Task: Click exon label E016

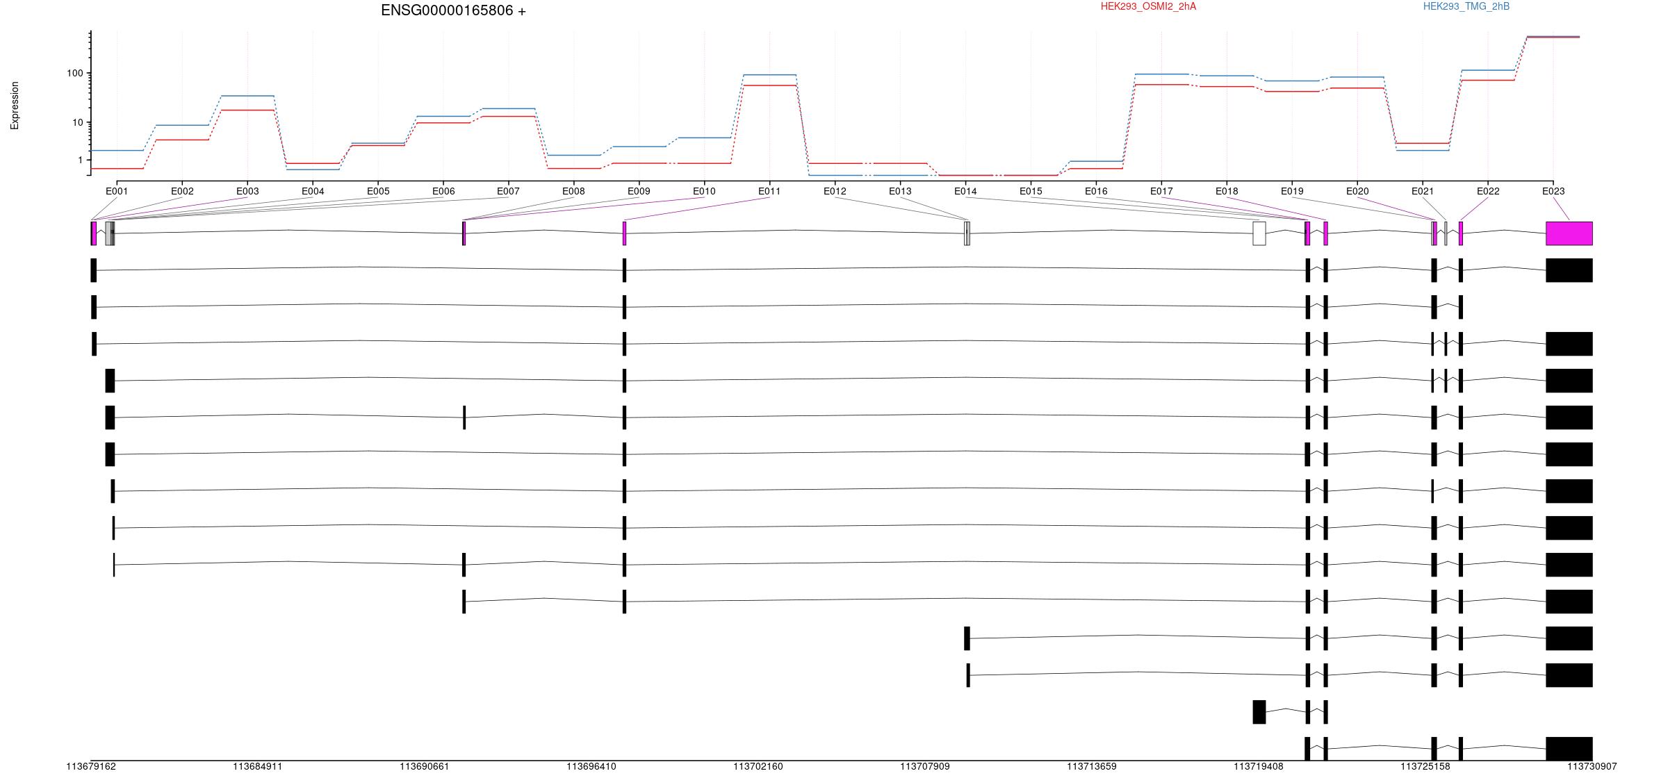Action: pyautogui.click(x=1096, y=191)
